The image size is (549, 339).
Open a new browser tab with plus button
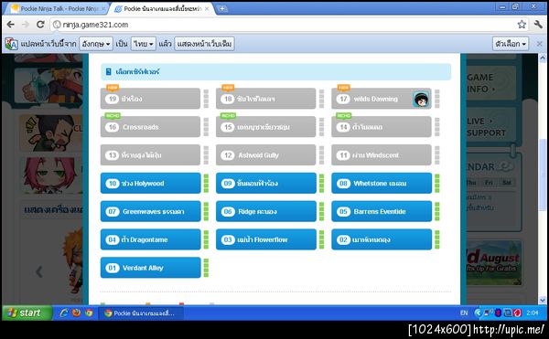(221, 9)
